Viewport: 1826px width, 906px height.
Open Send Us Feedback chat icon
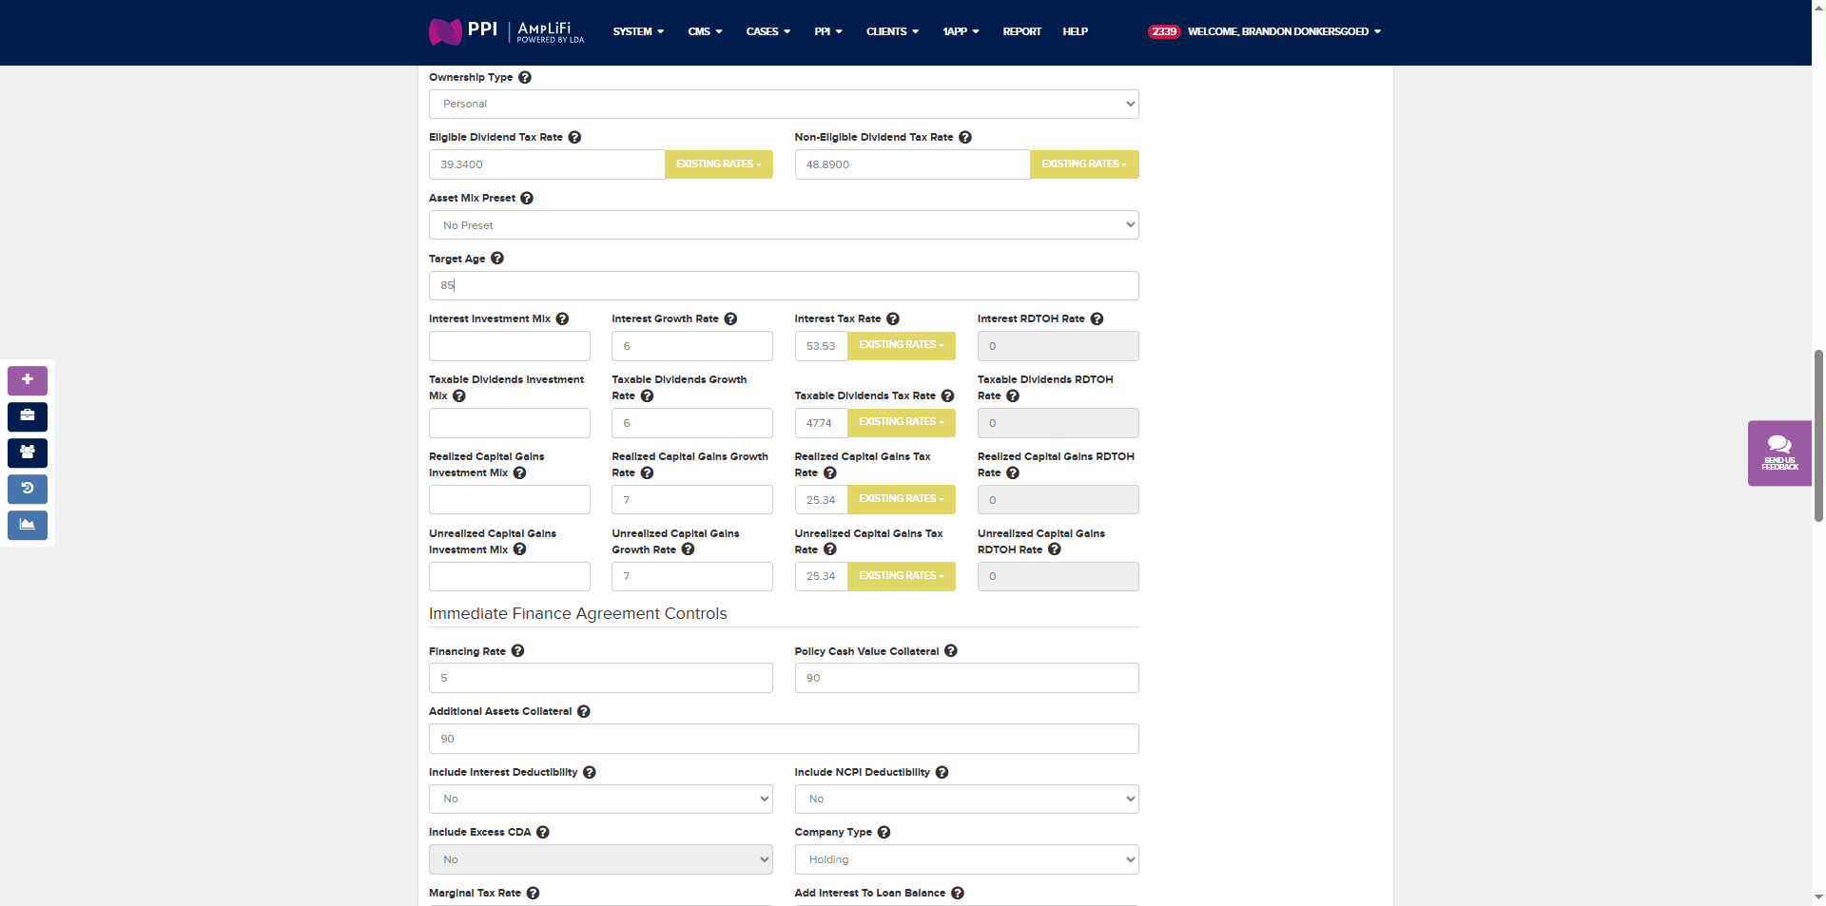[x=1779, y=453]
